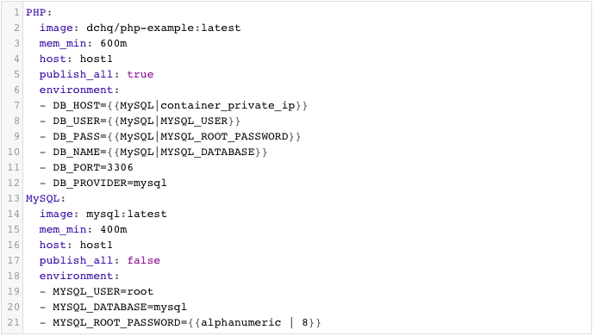The height and width of the screenshot is (336, 593).
Task: Click the environment key under PHP
Action: (x=76, y=90)
